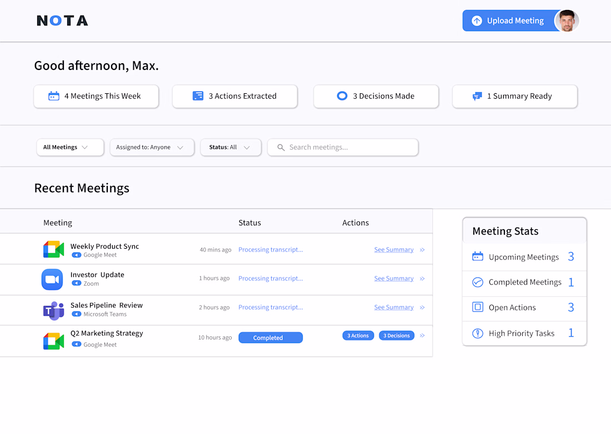Image resolution: width=611 pixels, height=434 pixels.
Task: Click the Search meetings input field
Action: coord(343,147)
